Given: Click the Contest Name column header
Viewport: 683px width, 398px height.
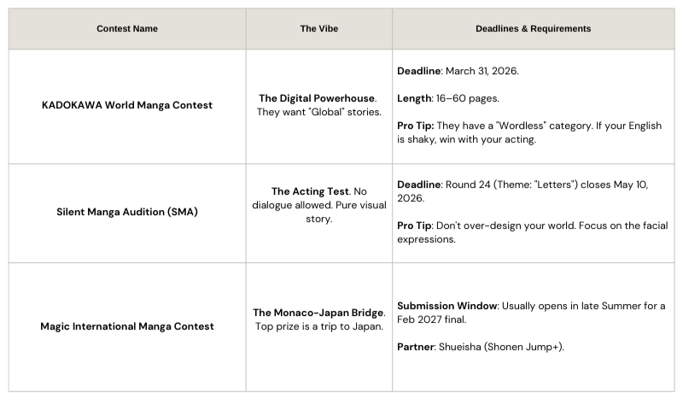Looking at the screenshot, I should tap(126, 29).
